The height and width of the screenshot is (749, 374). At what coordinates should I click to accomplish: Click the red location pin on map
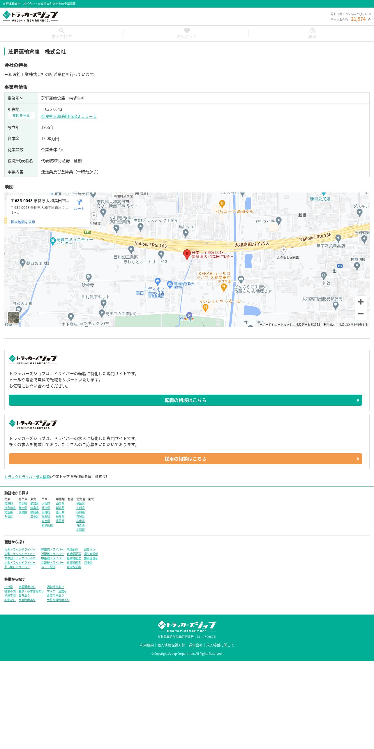pyautogui.click(x=187, y=255)
